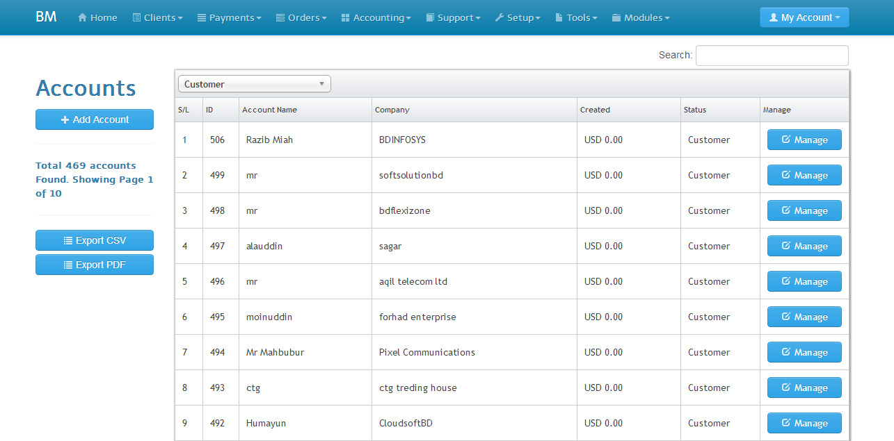Click the user icon in My Account
This screenshot has height=441, width=894.
tap(774, 17)
